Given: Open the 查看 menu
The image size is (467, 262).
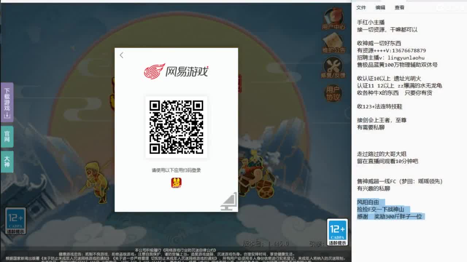Looking at the screenshot, I should click(x=400, y=7).
